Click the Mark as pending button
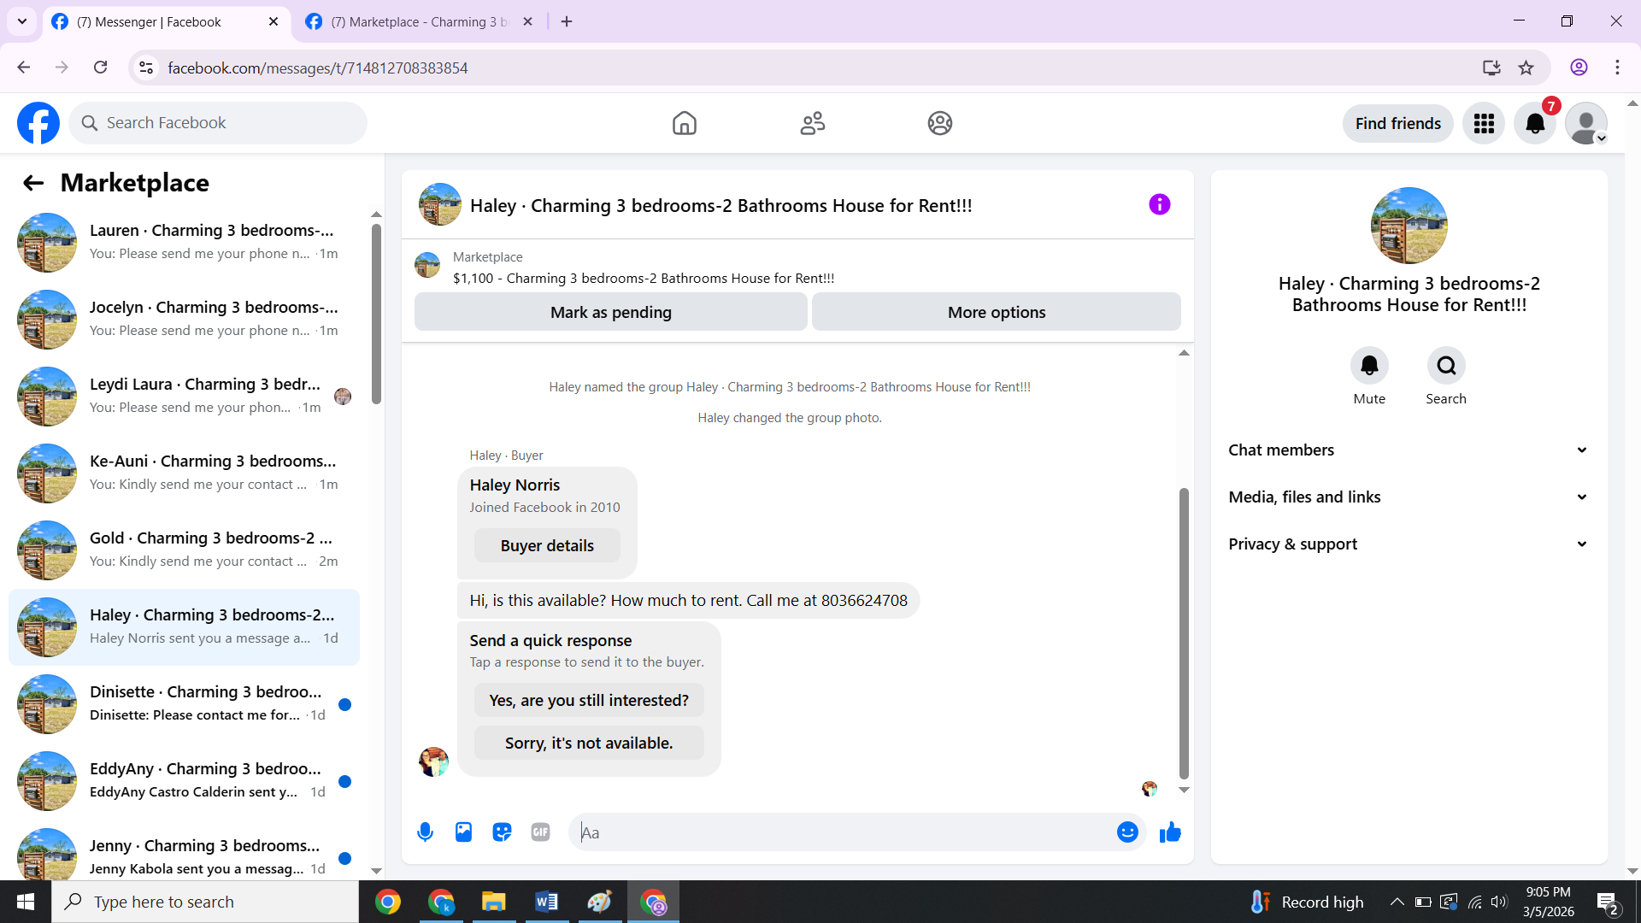The image size is (1641, 923). [x=610, y=312]
